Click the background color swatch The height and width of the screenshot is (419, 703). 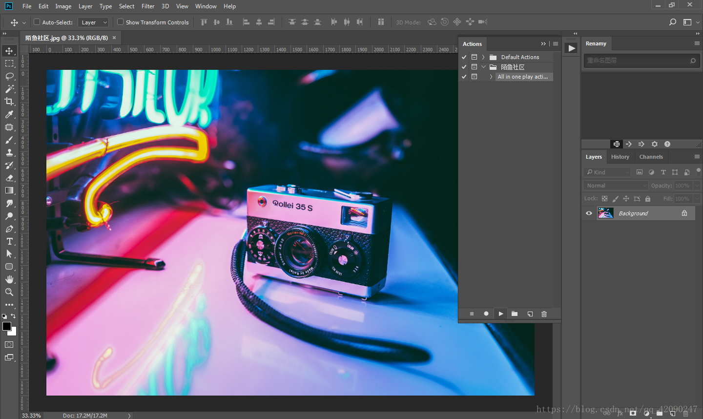click(x=13, y=333)
